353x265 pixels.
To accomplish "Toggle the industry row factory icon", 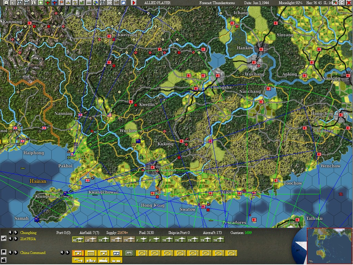I will pos(3,260).
